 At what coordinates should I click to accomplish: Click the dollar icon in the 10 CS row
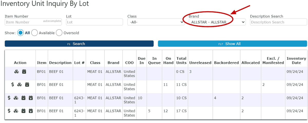(9, 98)
